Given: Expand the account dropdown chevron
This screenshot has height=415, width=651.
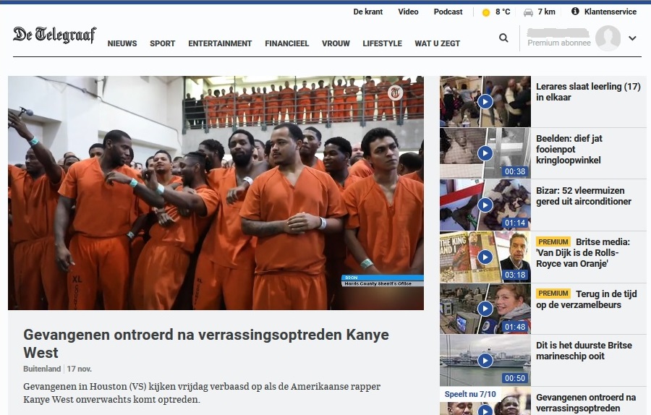Looking at the screenshot, I should tap(632, 38).
